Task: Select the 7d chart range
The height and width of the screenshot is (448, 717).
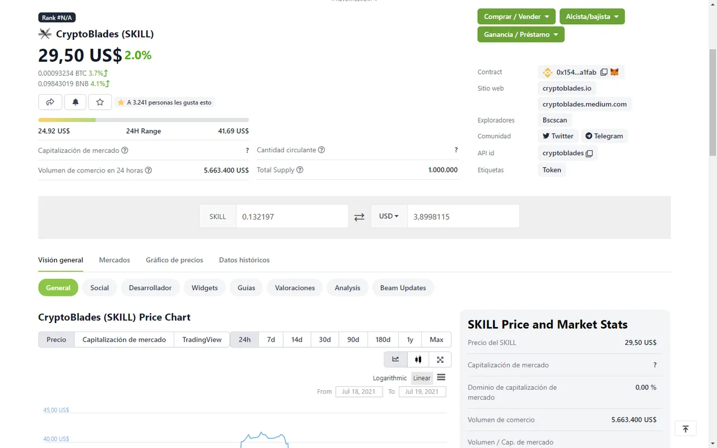Action: (x=271, y=339)
